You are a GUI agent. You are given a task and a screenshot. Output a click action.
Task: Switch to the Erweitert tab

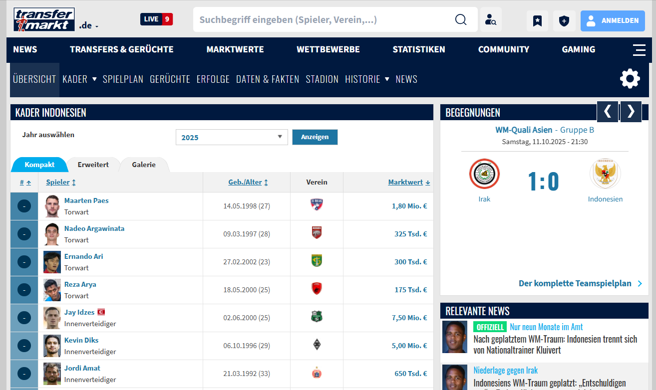coord(93,165)
